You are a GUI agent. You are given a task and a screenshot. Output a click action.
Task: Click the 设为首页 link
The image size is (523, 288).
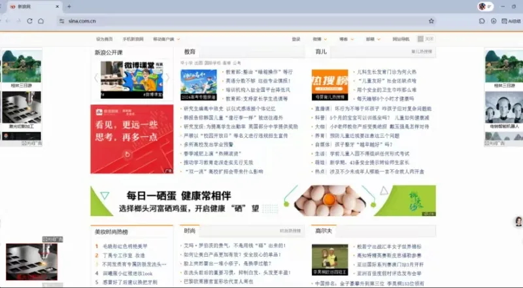[x=105, y=39]
